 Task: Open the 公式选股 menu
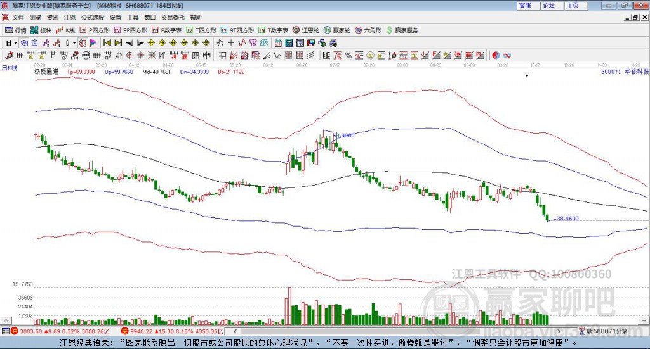tap(93, 17)
